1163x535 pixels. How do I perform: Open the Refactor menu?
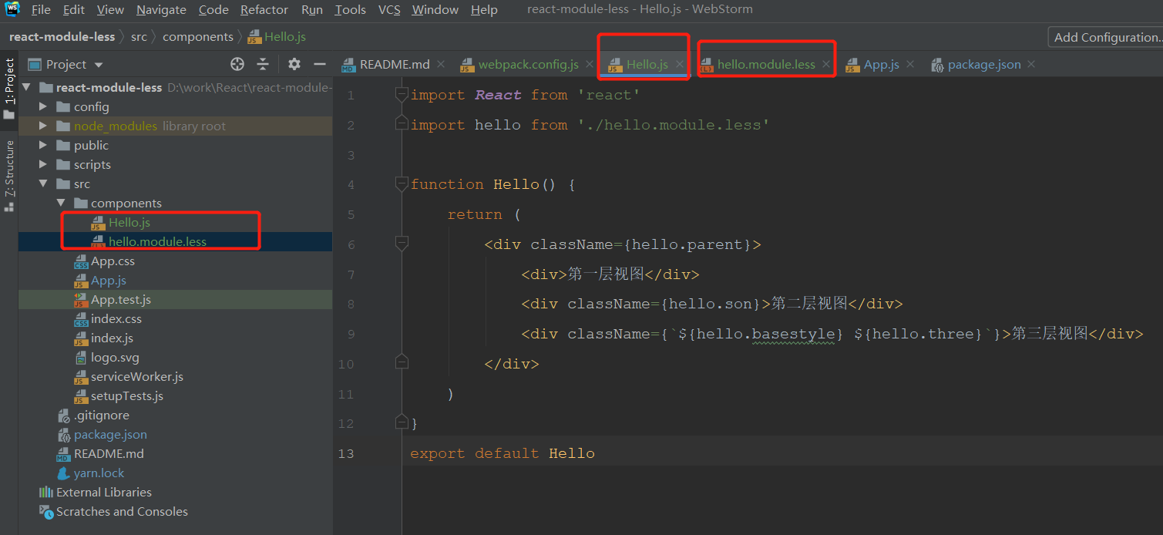[x=264, y=9]
